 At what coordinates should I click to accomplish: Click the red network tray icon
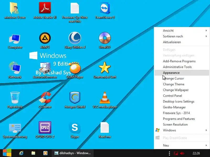coord(176,153)
